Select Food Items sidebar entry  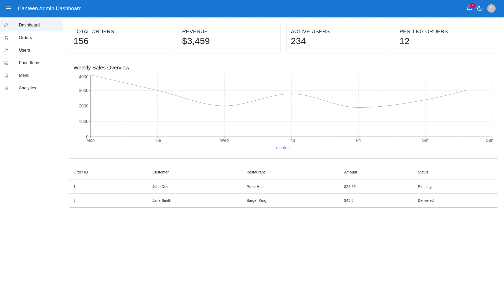[29, 63]
